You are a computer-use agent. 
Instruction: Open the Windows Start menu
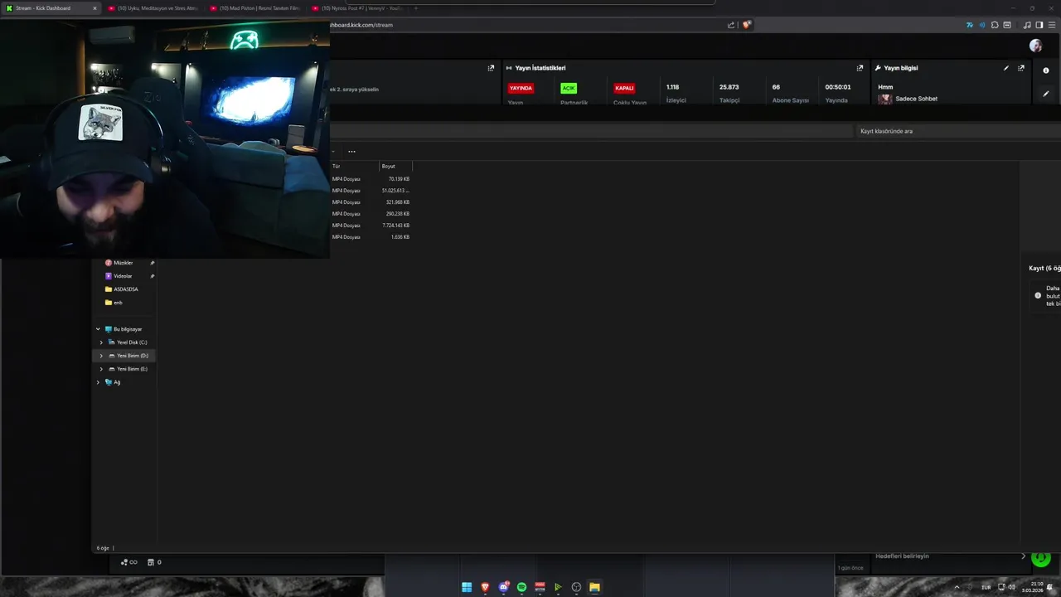pos(467,587)
